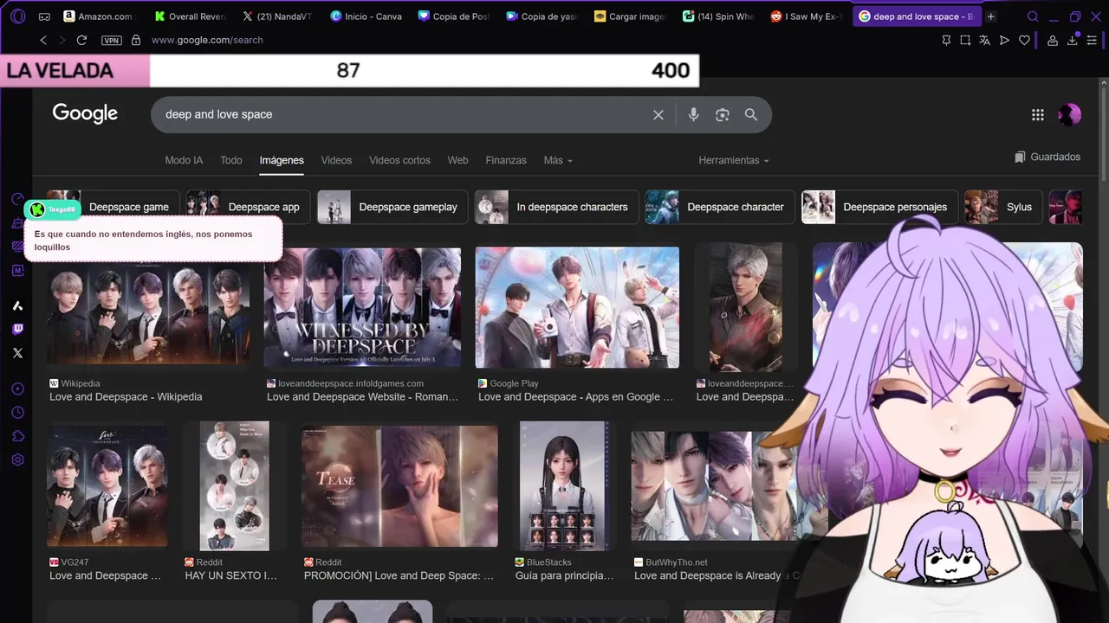Open the player send arrow icon

point(1004,40)
